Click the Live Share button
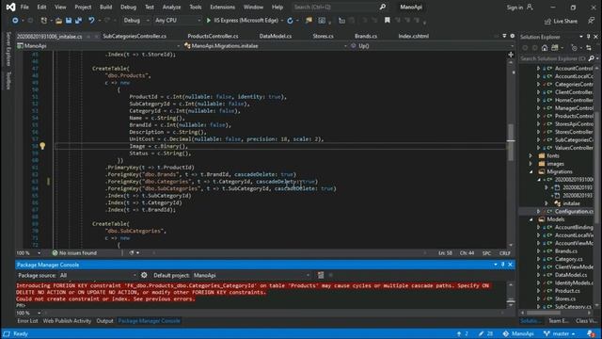Screen dimensions: 602x339 (561, 21)
